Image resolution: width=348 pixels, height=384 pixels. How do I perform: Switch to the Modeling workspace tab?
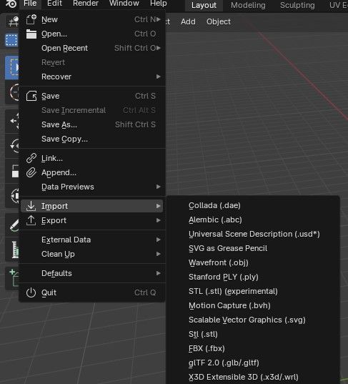tap(248, 5)
